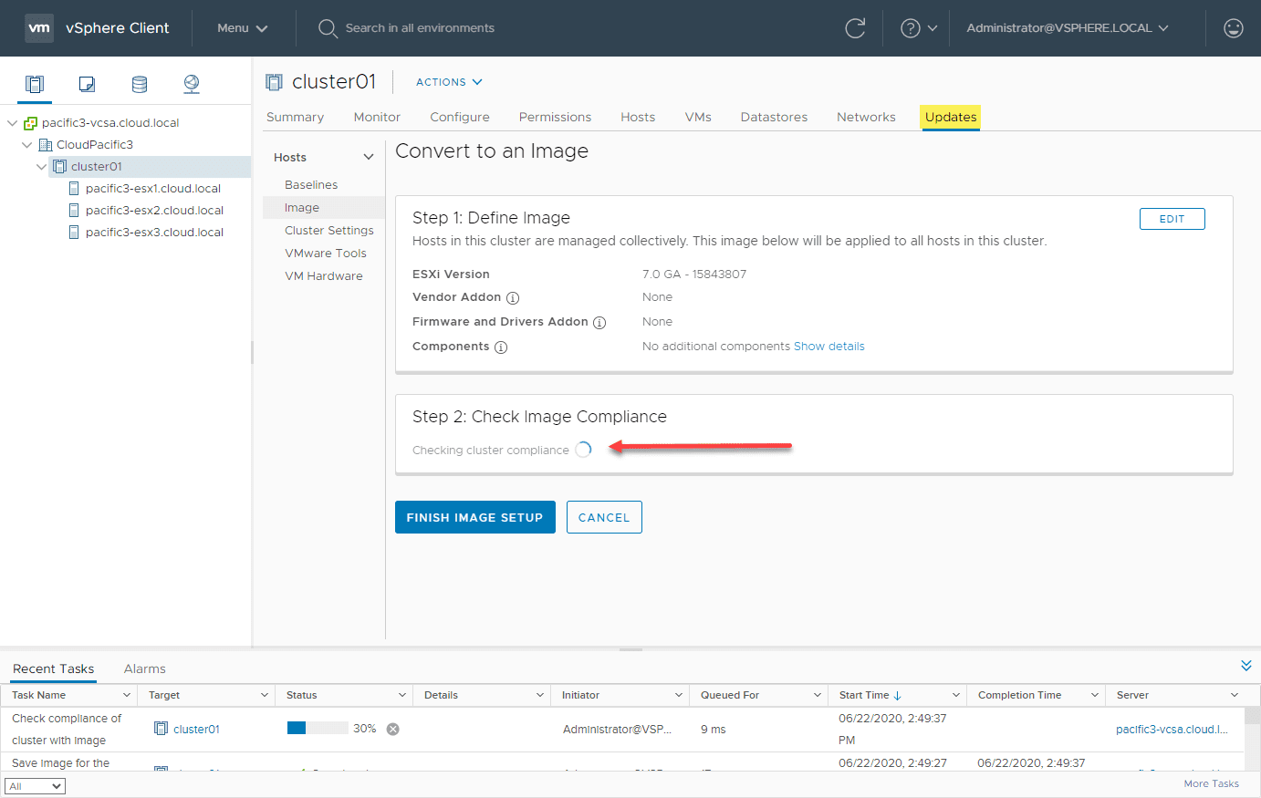The width and height of the screenshot is (1261, 798).
Task: Open Show details for additional components
Action: click(829, 346)
